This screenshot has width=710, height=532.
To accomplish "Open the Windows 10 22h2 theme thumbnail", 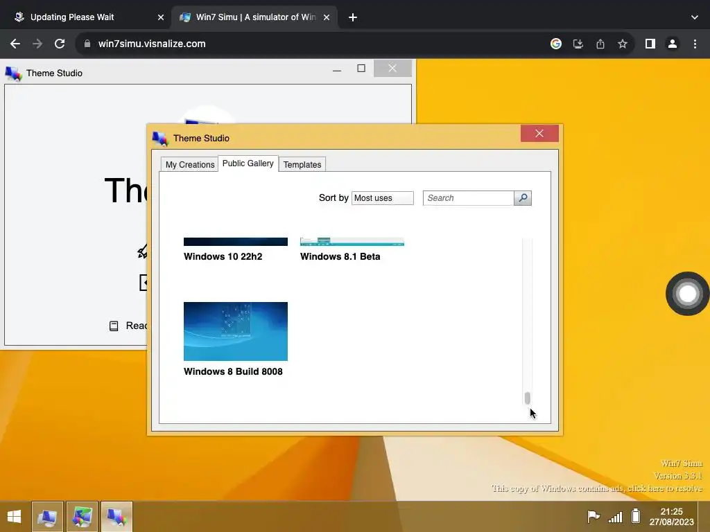I will (x=236, y=242).
